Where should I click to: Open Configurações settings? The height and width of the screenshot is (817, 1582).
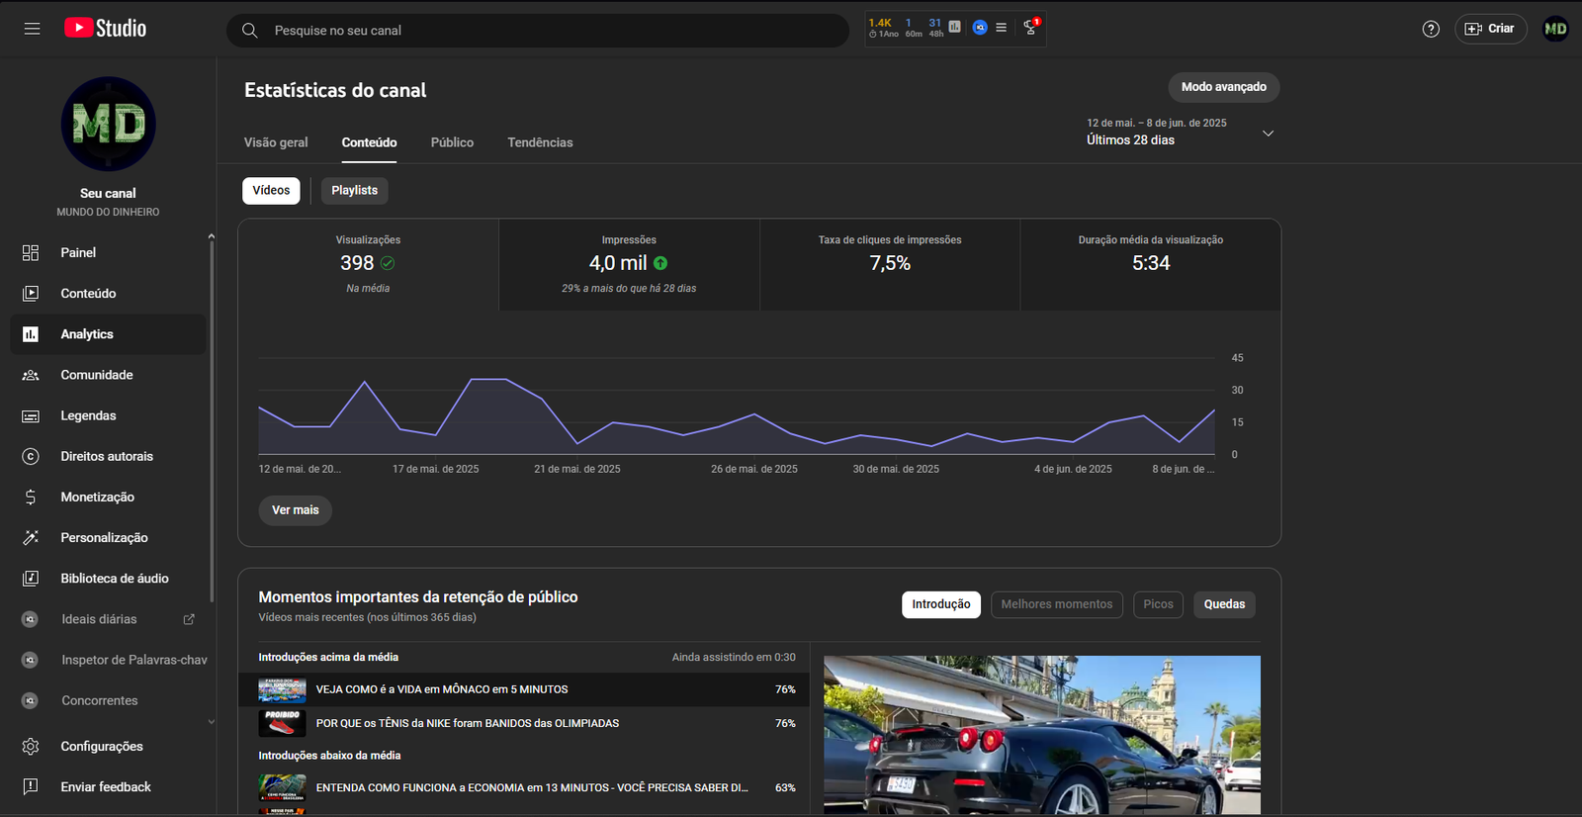(108, 746)
